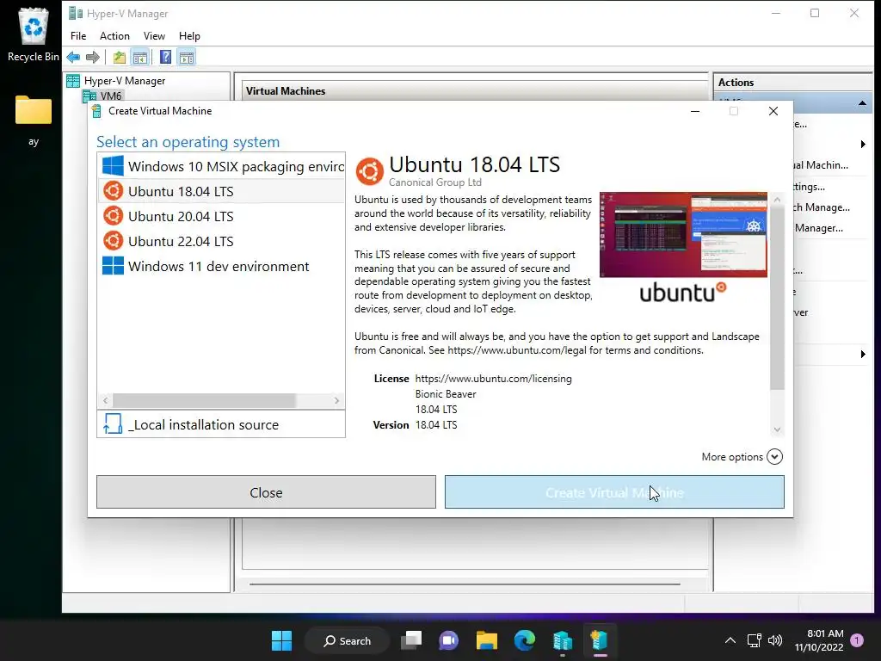This screenshot has width=881, height=661.
Task: Open the Chat app on the taskbar
Action: [448, 640]
